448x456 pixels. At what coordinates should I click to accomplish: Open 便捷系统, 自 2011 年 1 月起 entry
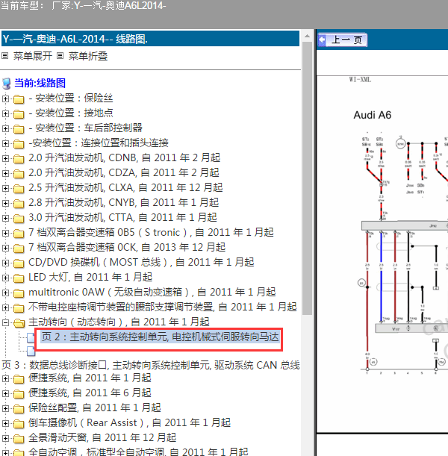click(x=90, y=378)
